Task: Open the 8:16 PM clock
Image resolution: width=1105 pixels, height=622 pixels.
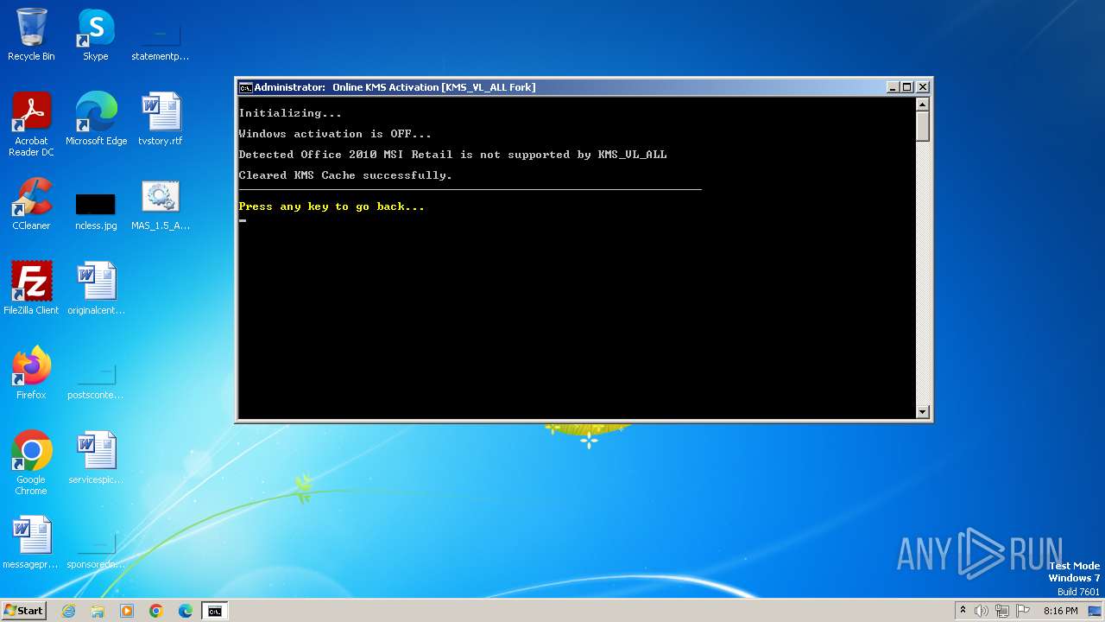Action: pos(1060,611)
